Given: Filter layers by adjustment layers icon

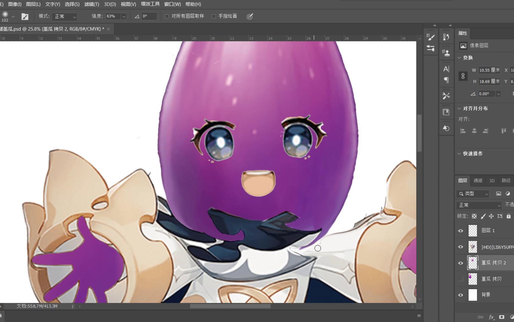Looking at the screenshot, I should coord(508,193).
